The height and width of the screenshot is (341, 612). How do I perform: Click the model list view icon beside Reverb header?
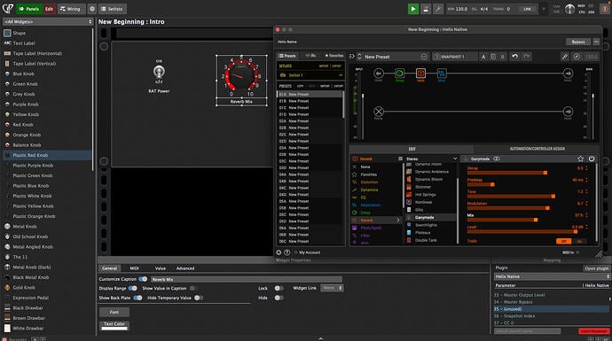coord(400,159)
